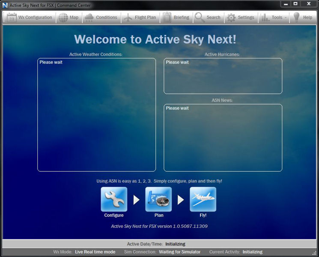Close the Command Center window

(309, 4)
